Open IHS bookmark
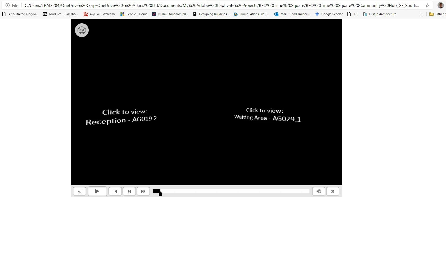 click(353, 14)
